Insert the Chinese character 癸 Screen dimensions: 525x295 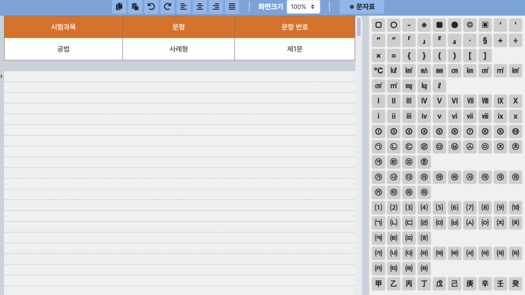(515, 283)
